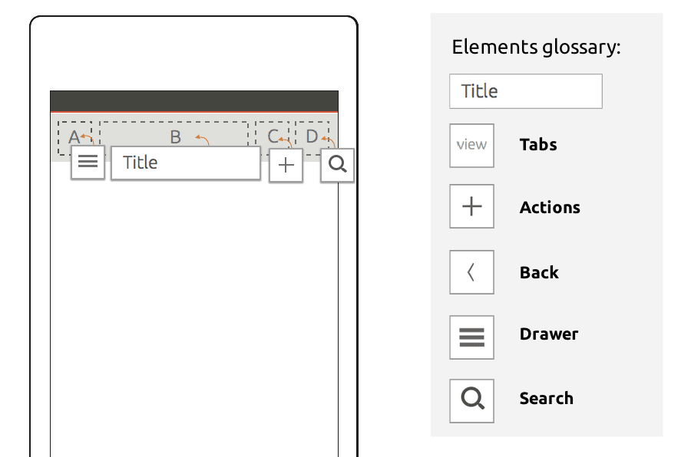
Task: Click the 'Drawer' label text
Action: point(549,334)
